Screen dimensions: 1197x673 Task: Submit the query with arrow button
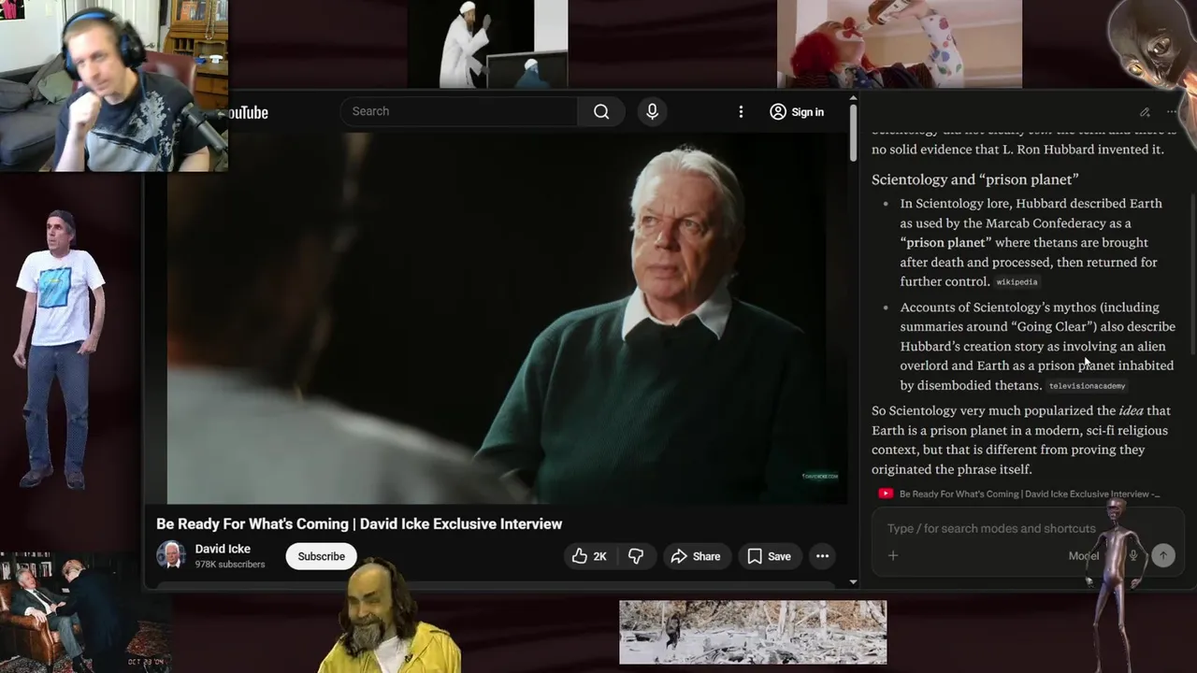[1162, 555]
